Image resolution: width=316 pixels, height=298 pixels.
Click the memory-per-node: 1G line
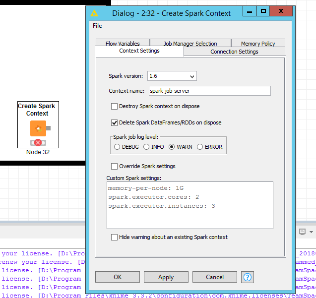coord(146,188)
